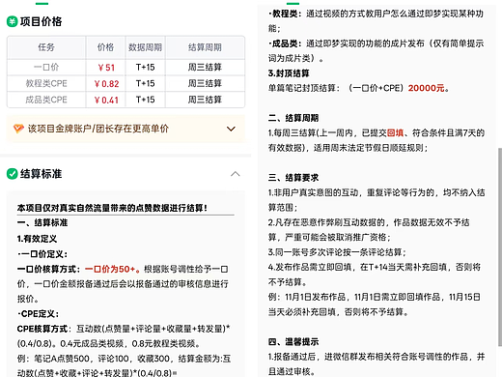Click the CPE核算方式 label

42,329
